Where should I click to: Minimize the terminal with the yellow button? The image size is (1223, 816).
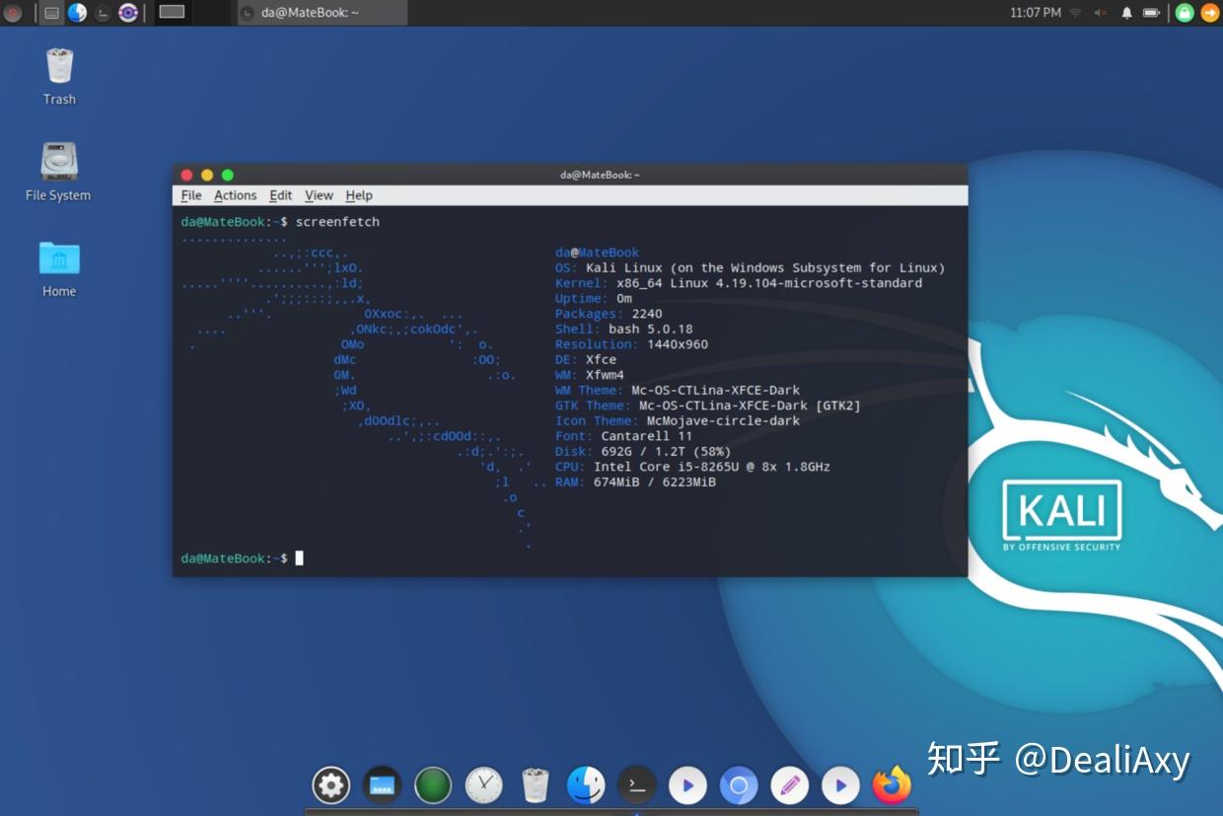pos(207,175)
